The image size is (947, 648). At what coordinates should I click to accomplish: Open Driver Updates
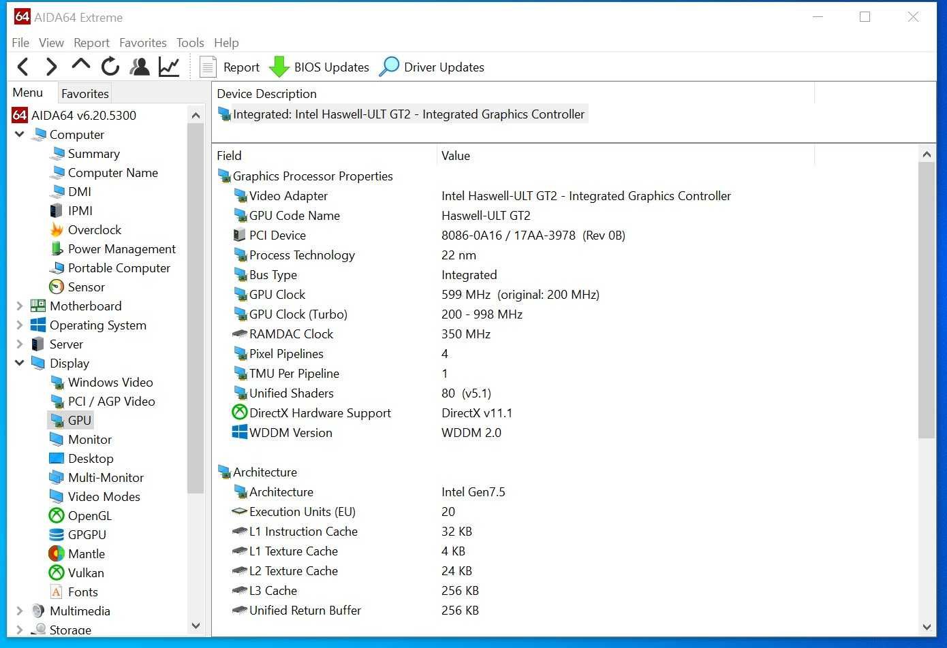coord(432,67)
